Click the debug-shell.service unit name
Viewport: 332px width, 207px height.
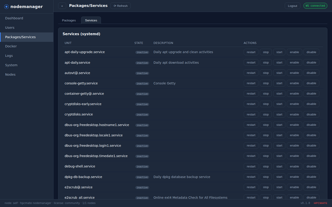(80, 166)
